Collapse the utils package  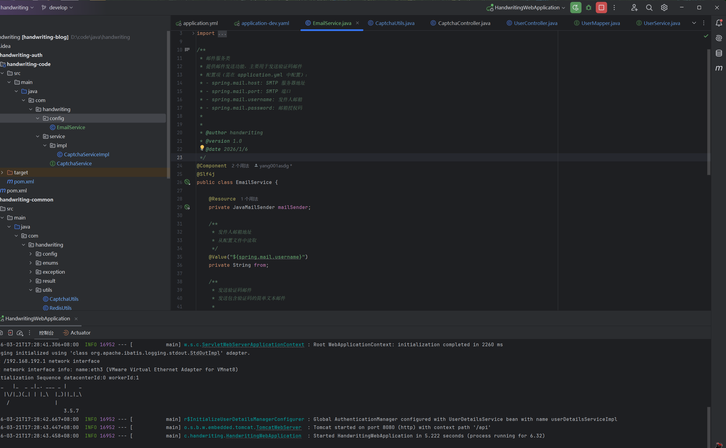click(31, 290)
